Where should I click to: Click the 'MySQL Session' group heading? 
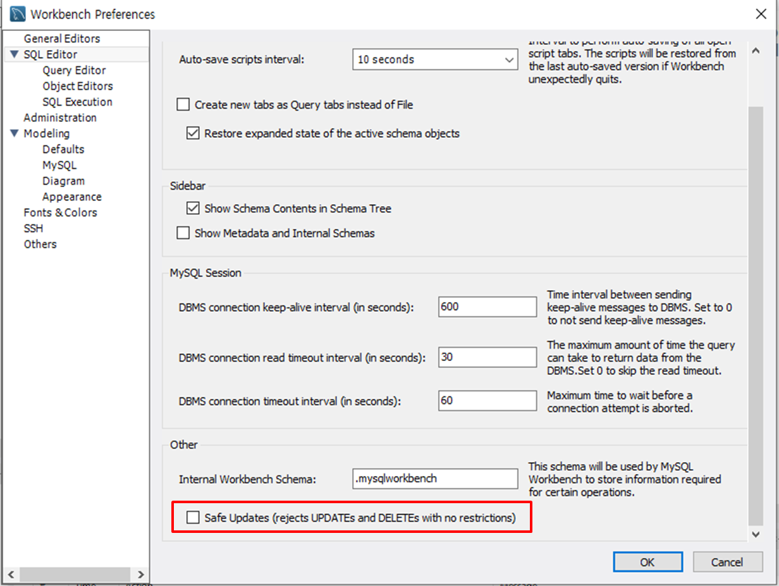pos(205,273)
